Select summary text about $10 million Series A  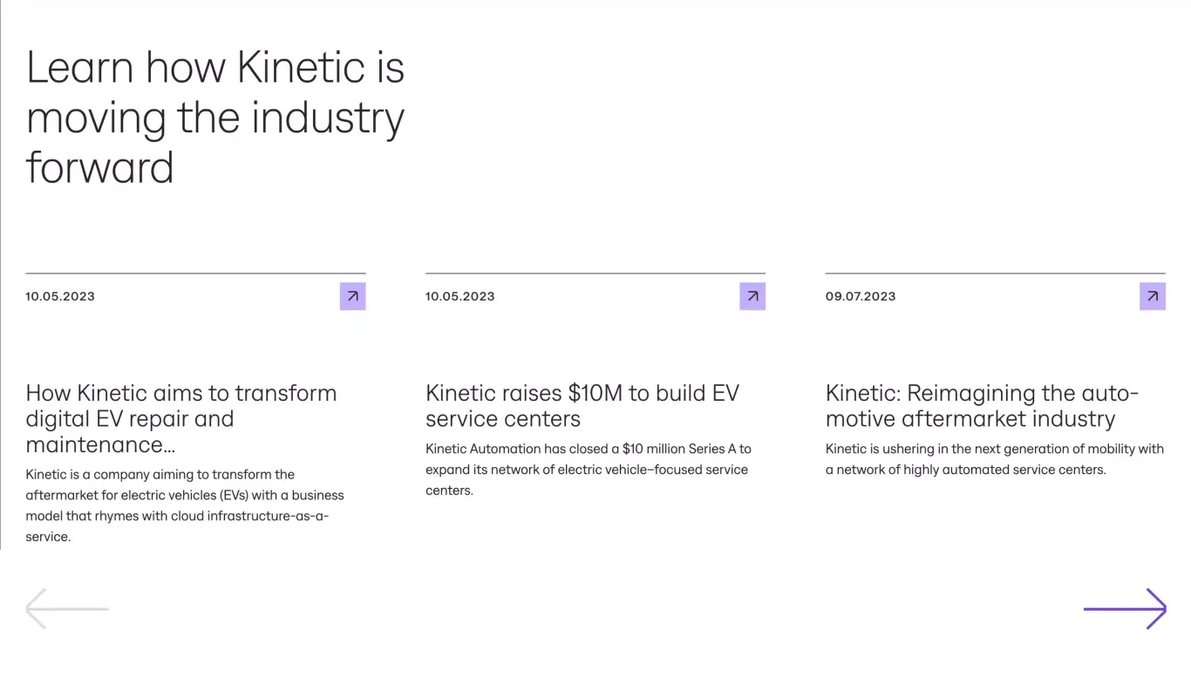coord(589,470)
